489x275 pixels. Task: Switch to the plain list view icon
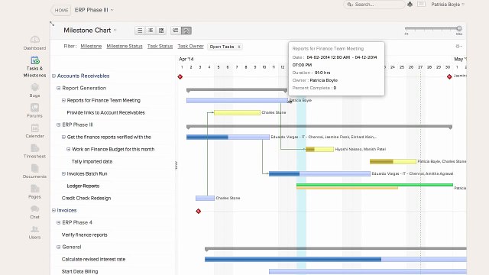click(x=140, y=31)
